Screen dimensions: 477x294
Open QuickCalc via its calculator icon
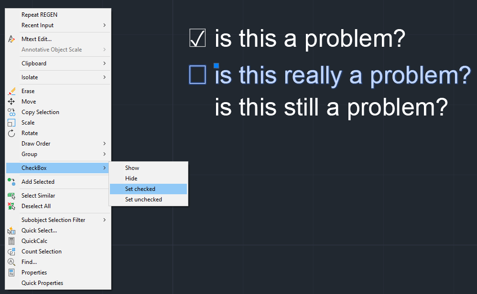pyautogui.click(x=11, y=241)
